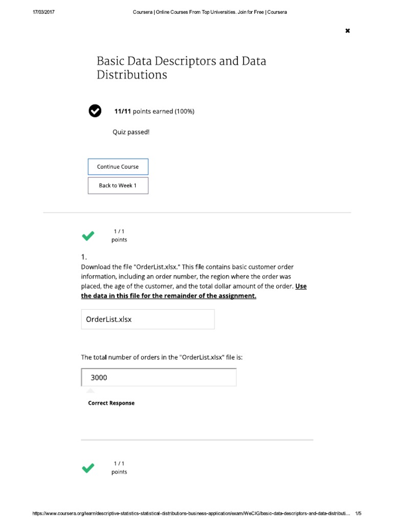Viewport: 393px width, 525px height.
Task: Click the "11/11 points earned (100%)" score text
Action: point(154,111)
